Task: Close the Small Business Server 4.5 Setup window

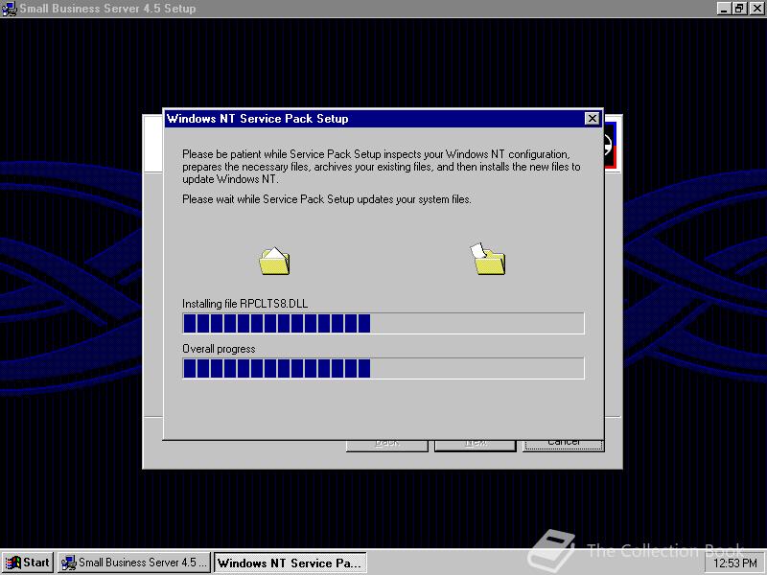Action: click(756, 9)
